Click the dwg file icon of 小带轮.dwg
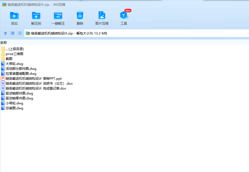This screenshot has width=249, height=172. click(3, 103)
